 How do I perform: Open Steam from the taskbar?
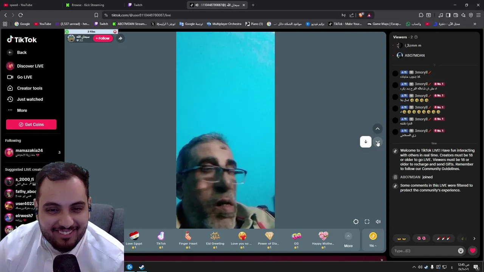point(142,267)
